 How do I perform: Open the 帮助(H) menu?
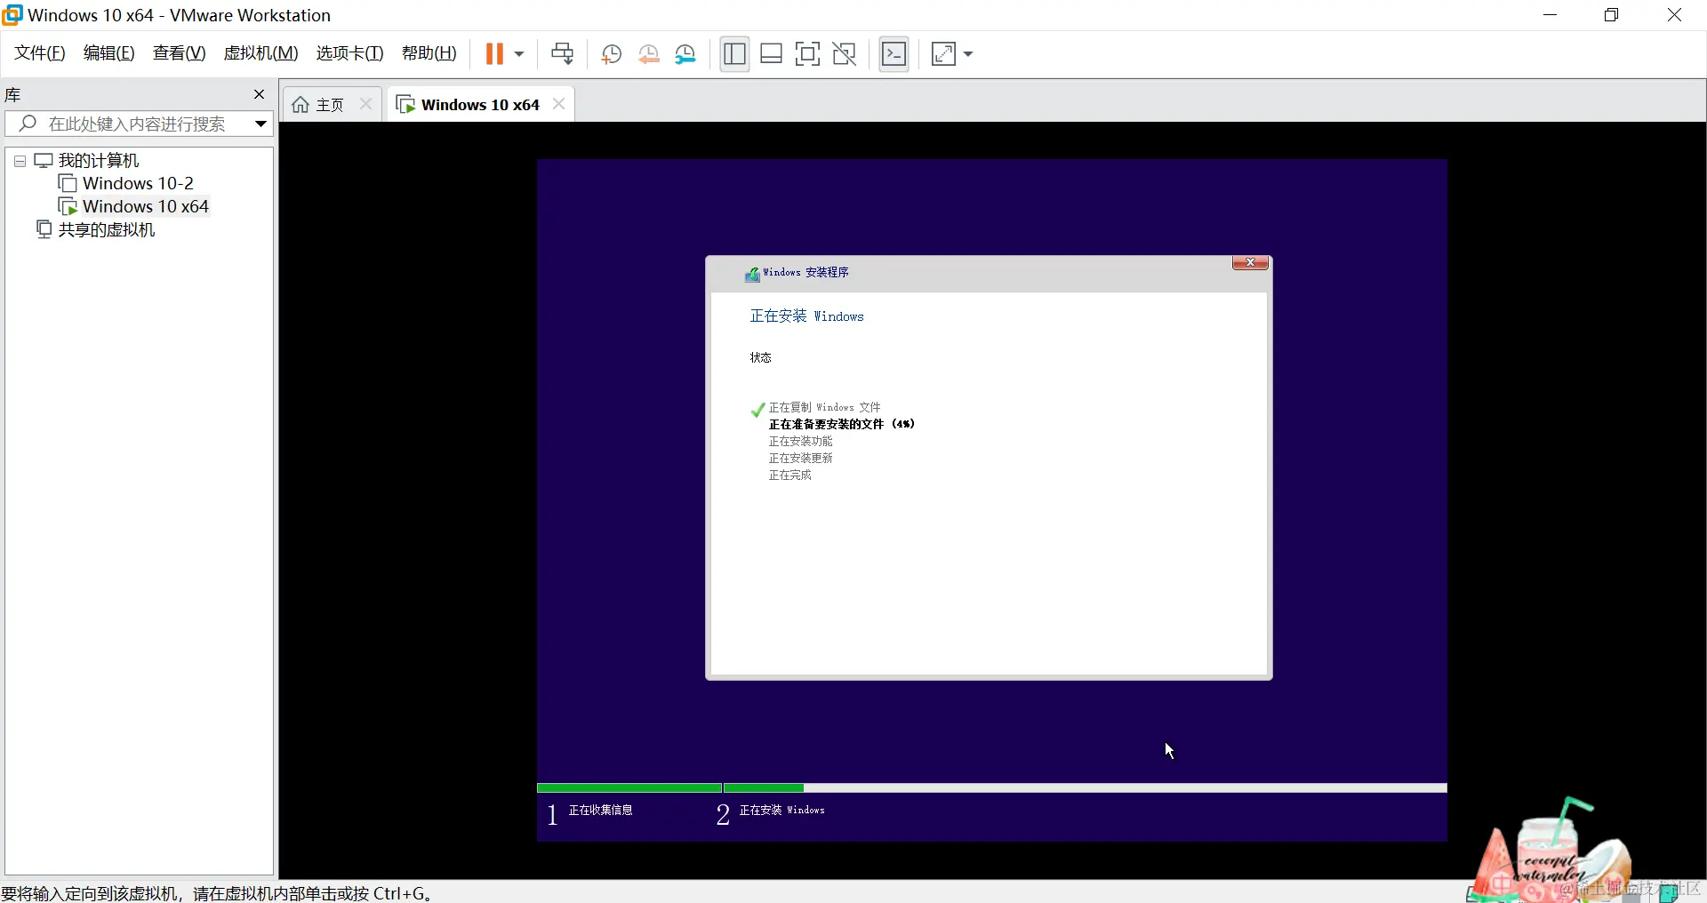coord(429,53)
